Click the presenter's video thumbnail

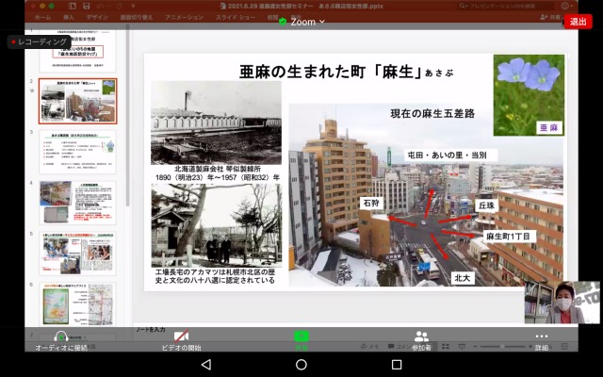[562, 303]
